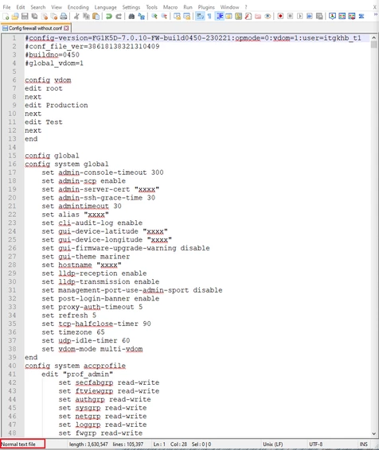Toggle Word wrap in the toolbar
The width and height of the screenshot is (379, 450).
point(200,17)
